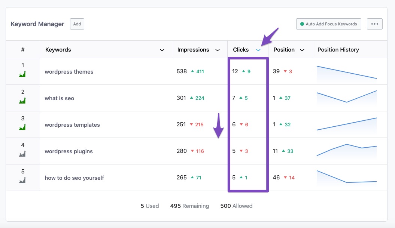Click impressions value 265
The image size is (395, 228).
[182, 178]
